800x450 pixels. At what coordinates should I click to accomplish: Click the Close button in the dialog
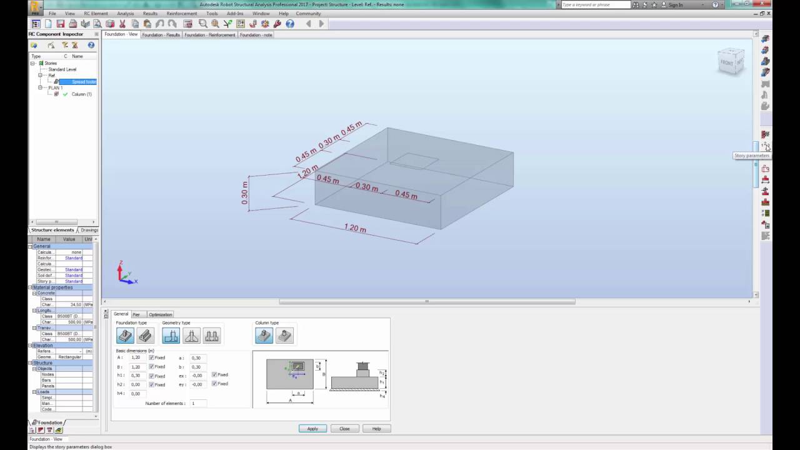click(344, 429)
